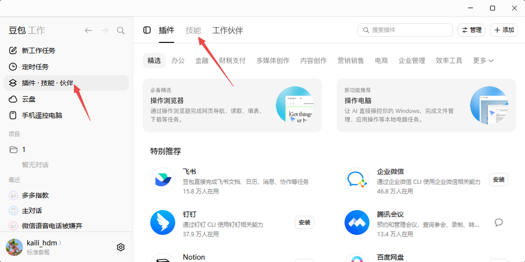Expand the kaili_hdm account chevron
Screen dimensions: 525x262
60,243
